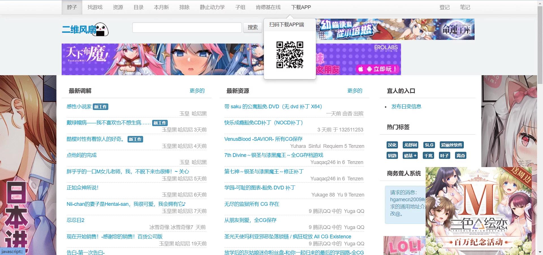Open the 下载APP menu item
This screenshot has height=255, width=543.
pyautogui.click(x=301, y=7)
